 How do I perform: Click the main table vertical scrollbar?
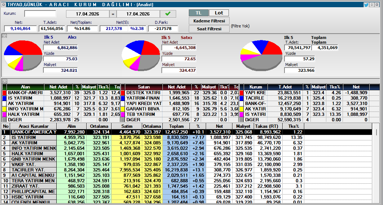(x=376, y=163)
